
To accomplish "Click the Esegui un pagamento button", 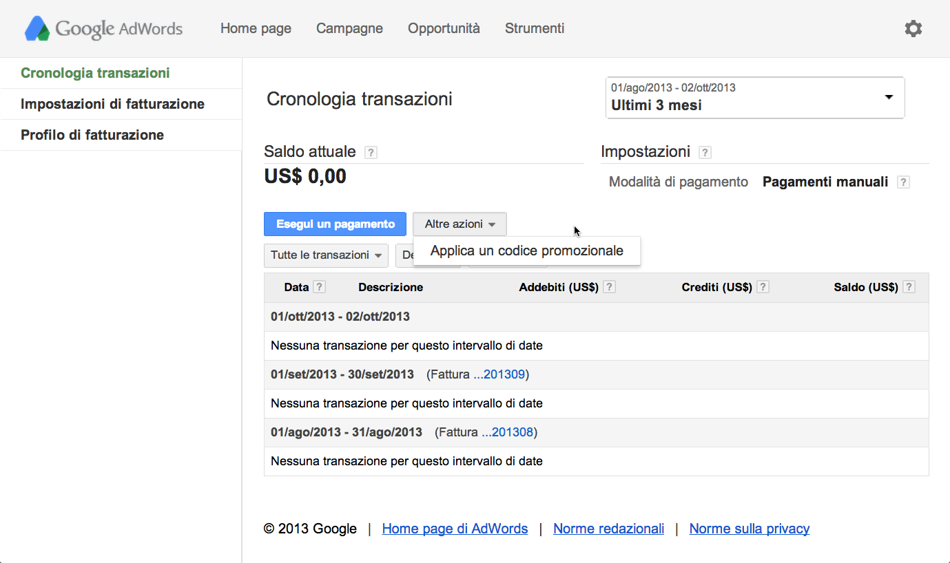I will point(335,224).
